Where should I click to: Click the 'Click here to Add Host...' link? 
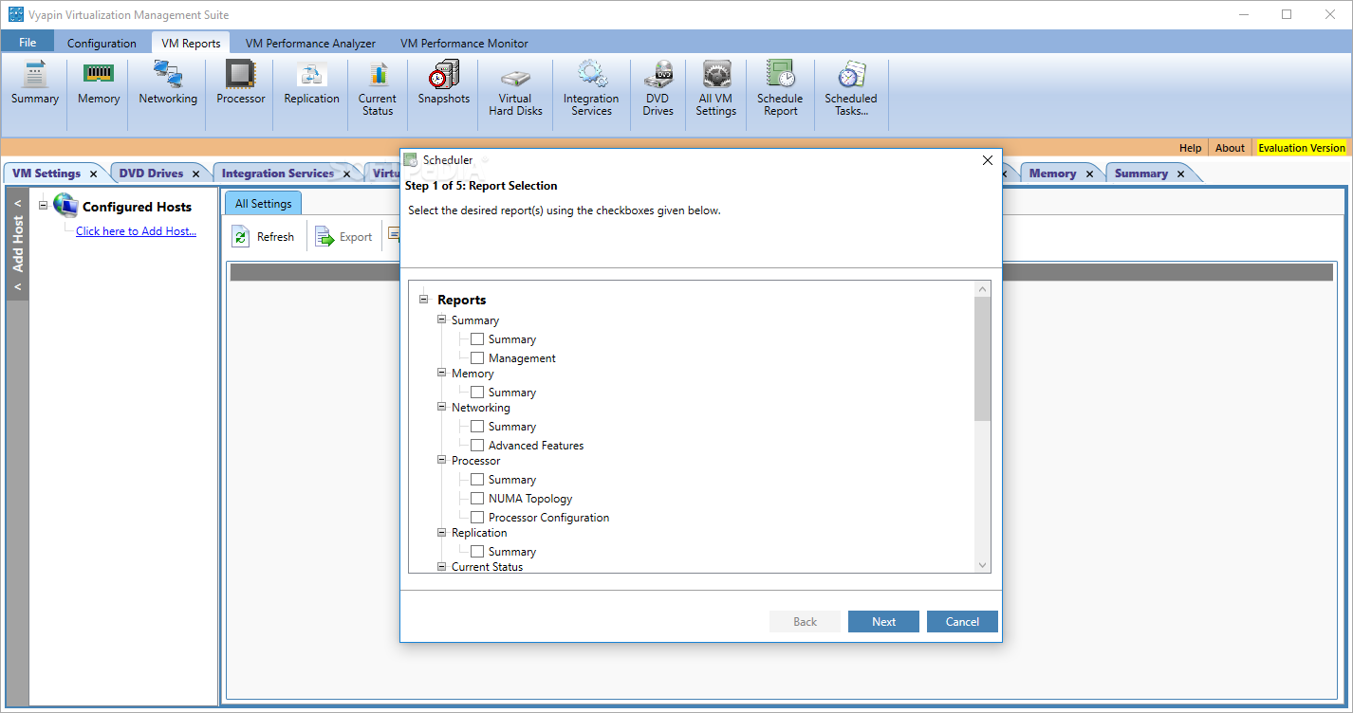coord(136,231)
